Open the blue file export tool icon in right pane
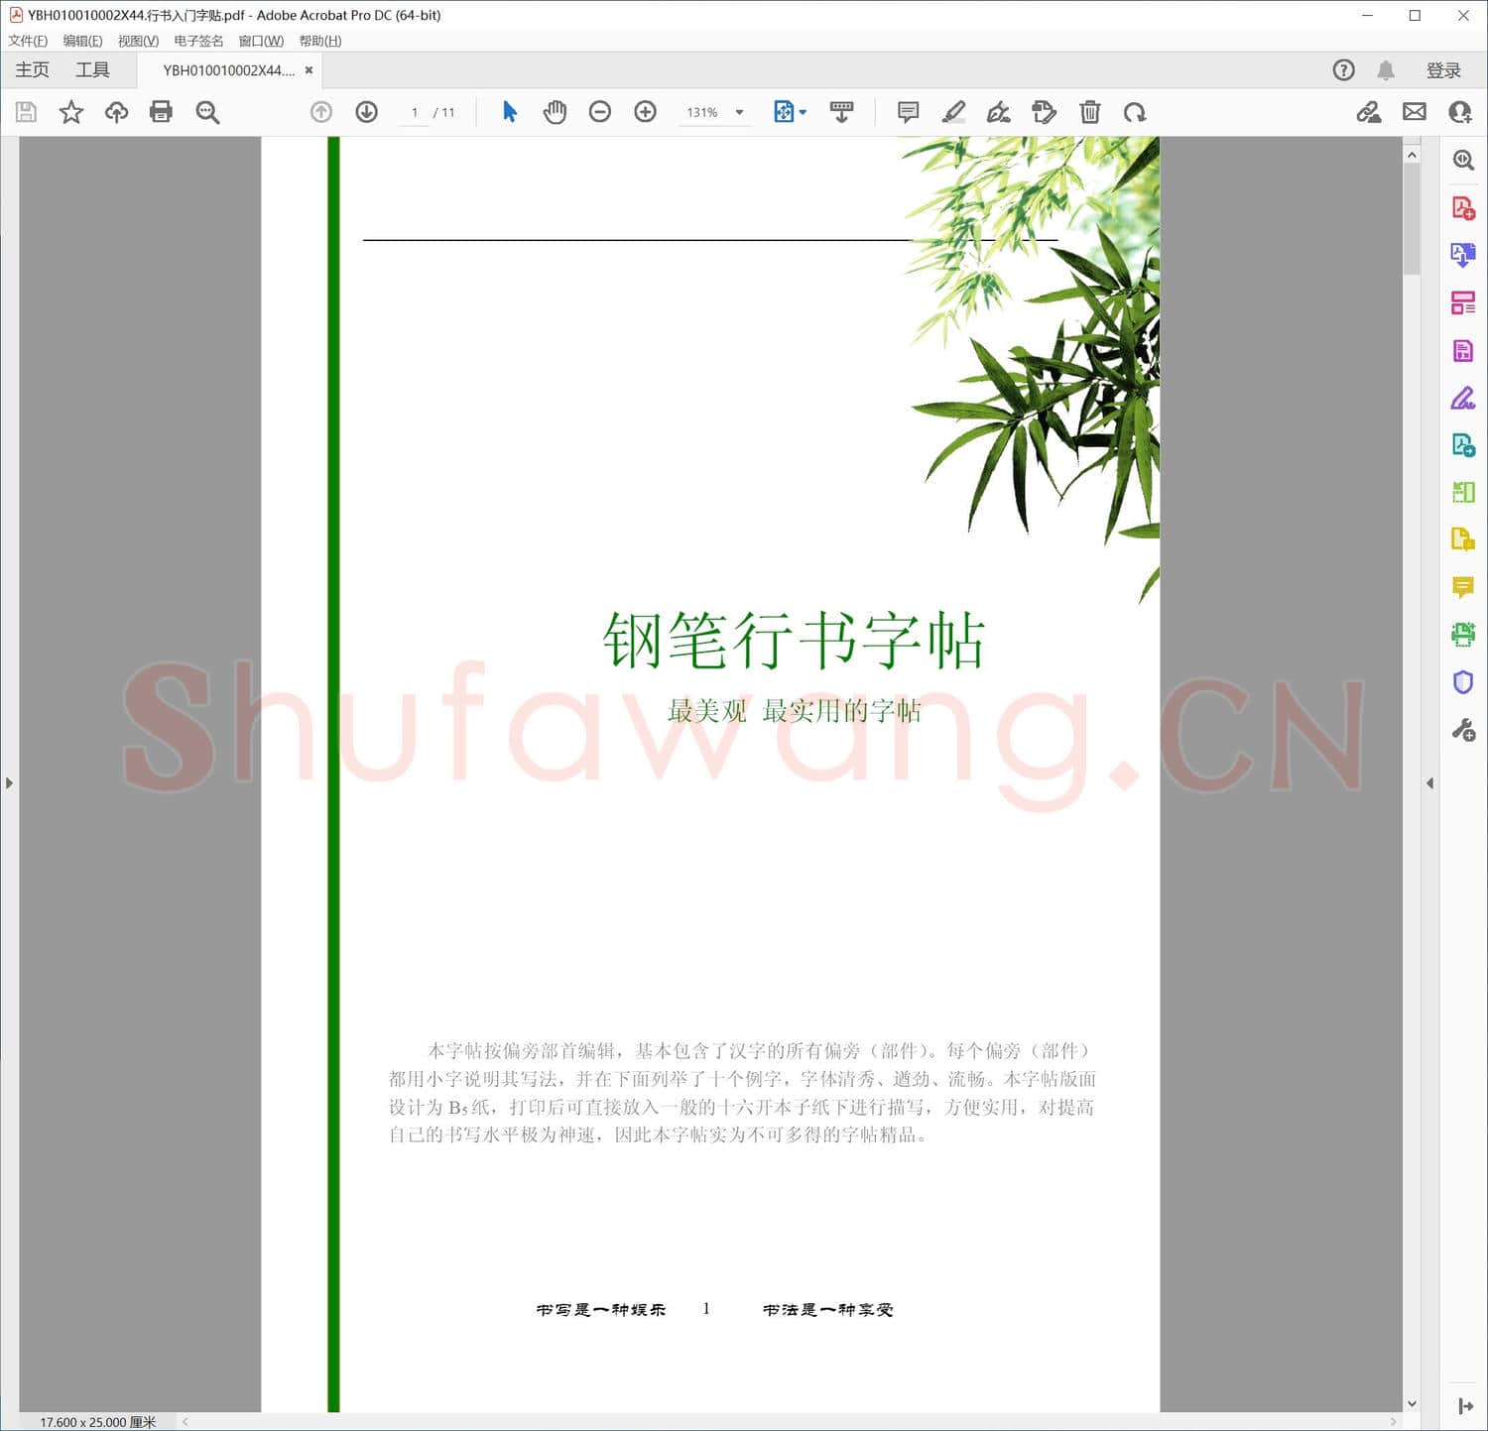The image size is (1488, 1431). tap(1463, 445)
